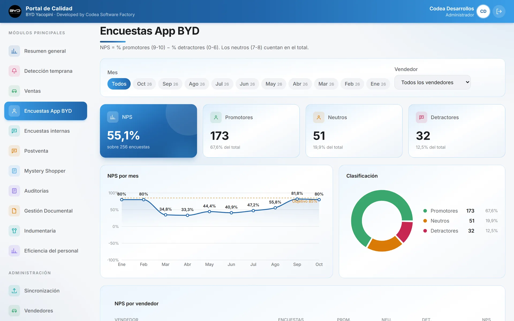Select the Todos month filter
Screen dimensions: 514x321
119,84
